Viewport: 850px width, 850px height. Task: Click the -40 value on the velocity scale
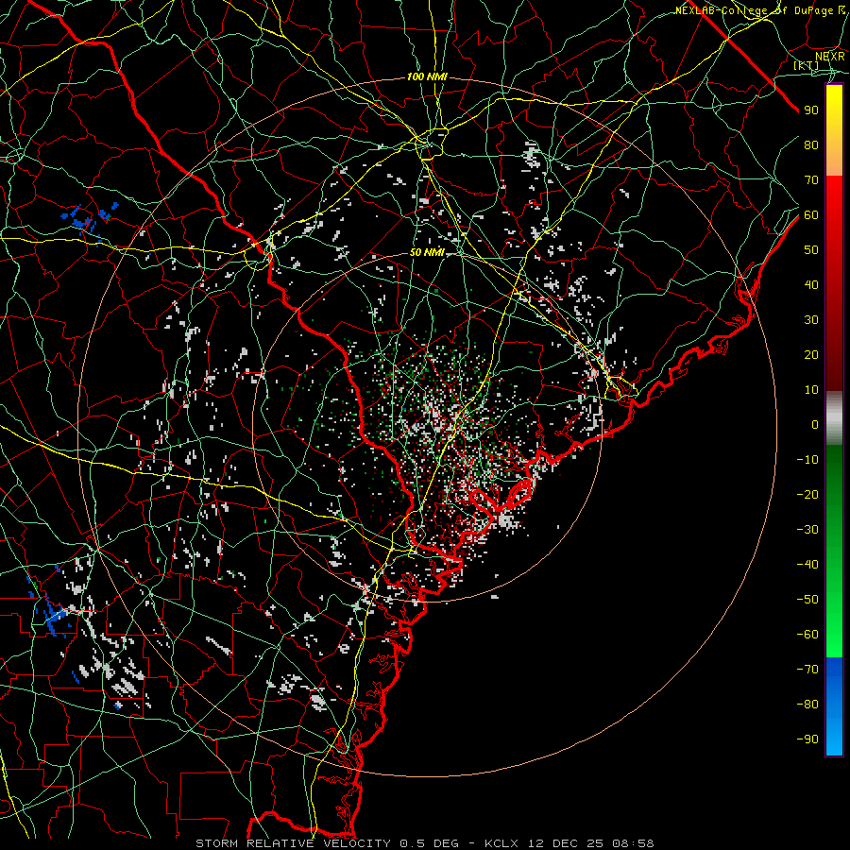pos(807,565)
